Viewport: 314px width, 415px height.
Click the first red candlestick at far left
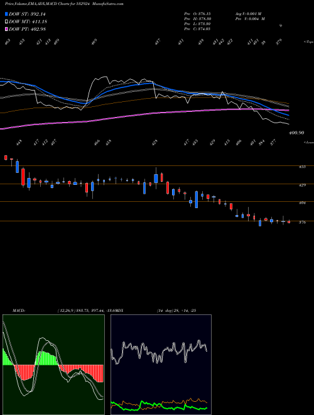[x=6, y=158]
